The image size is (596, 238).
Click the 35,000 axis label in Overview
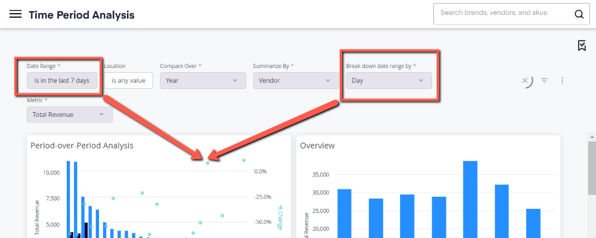(321, 175)
